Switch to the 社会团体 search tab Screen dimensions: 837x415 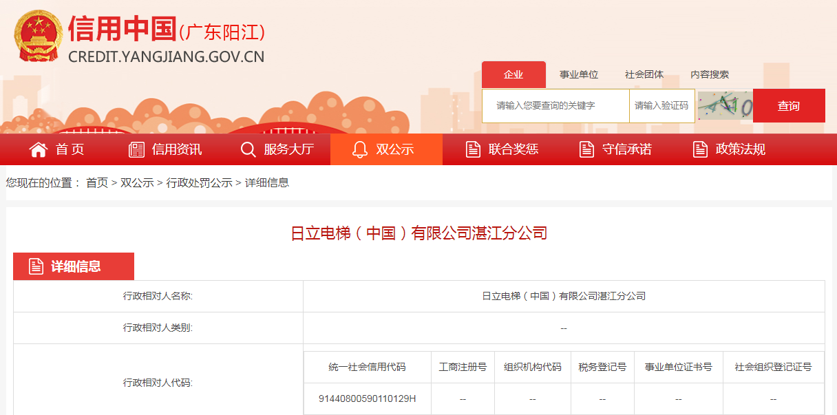tap(644, 74)
